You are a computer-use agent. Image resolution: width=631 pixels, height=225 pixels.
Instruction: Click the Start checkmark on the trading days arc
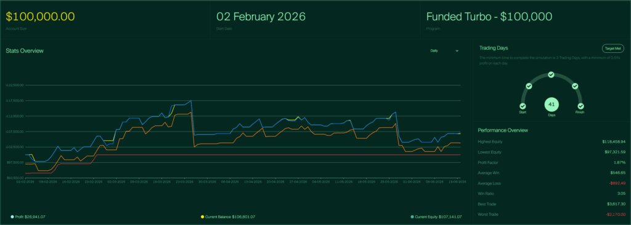[x=523, y=106]
